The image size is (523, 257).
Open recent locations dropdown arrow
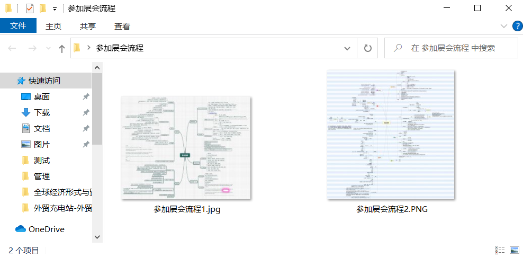tap(48, 48)
